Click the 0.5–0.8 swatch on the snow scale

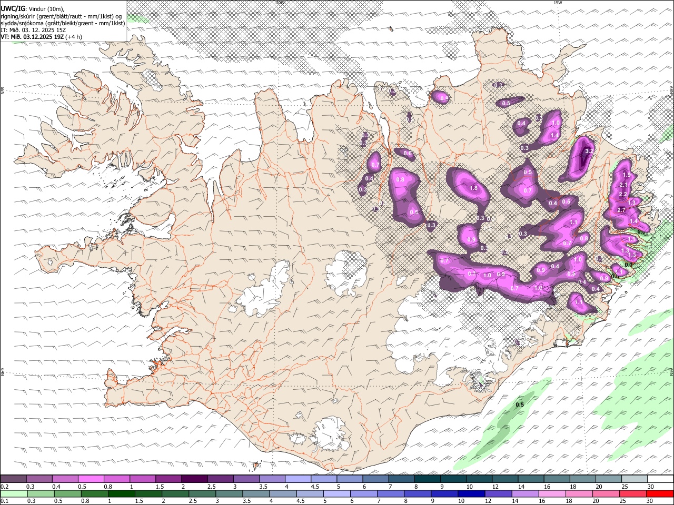pos(92,479)
